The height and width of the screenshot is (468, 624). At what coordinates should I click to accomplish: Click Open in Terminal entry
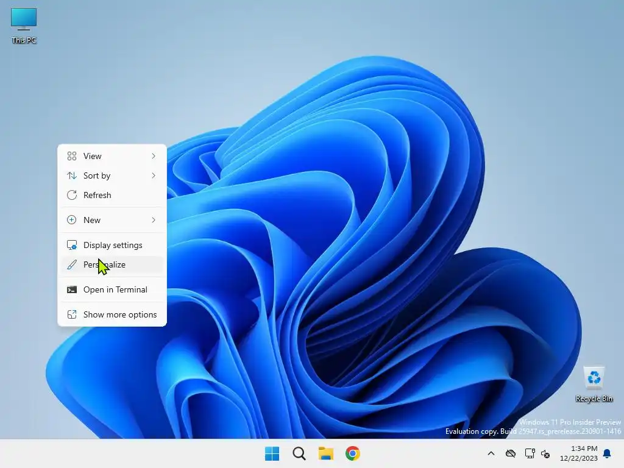(112, 289)
